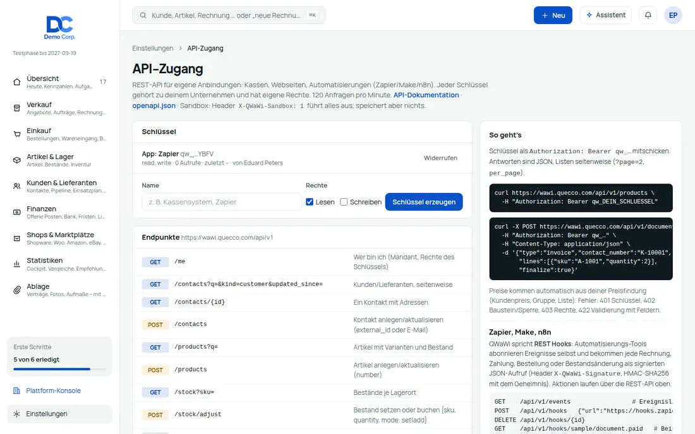Click the /products?q= endpoint path

pyautogui.click(x=196, y=347)
